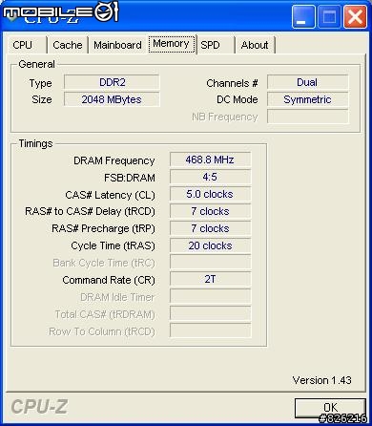Switch to the CPU tab
This screenshot has width=372, height=426.
(x=28, y=45)
